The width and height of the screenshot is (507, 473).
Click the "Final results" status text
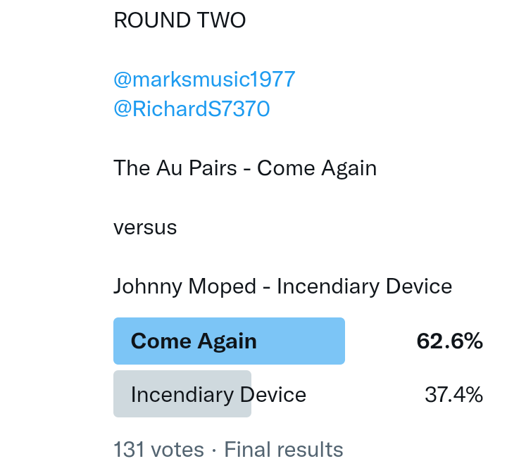click(x=284, y=450)
